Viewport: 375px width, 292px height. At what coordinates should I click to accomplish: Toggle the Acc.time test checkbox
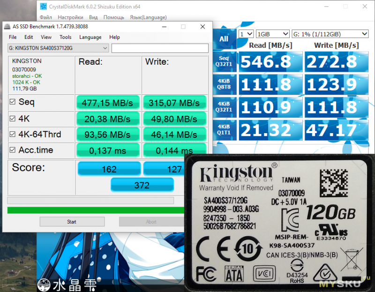[13, 150]
